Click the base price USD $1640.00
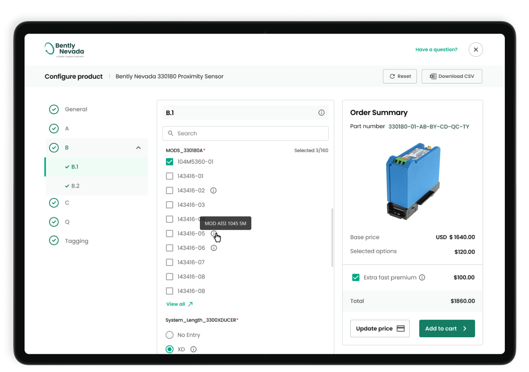 [455, 237]
